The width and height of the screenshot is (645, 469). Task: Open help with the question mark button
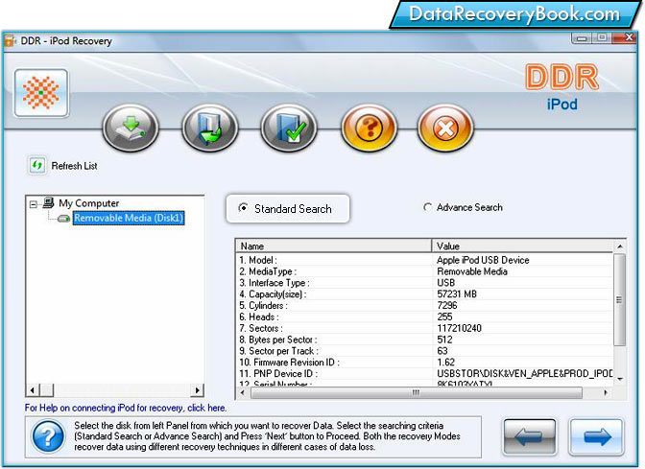point(369,128)
